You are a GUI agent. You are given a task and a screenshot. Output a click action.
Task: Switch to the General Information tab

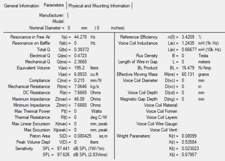tap(21, 6)
